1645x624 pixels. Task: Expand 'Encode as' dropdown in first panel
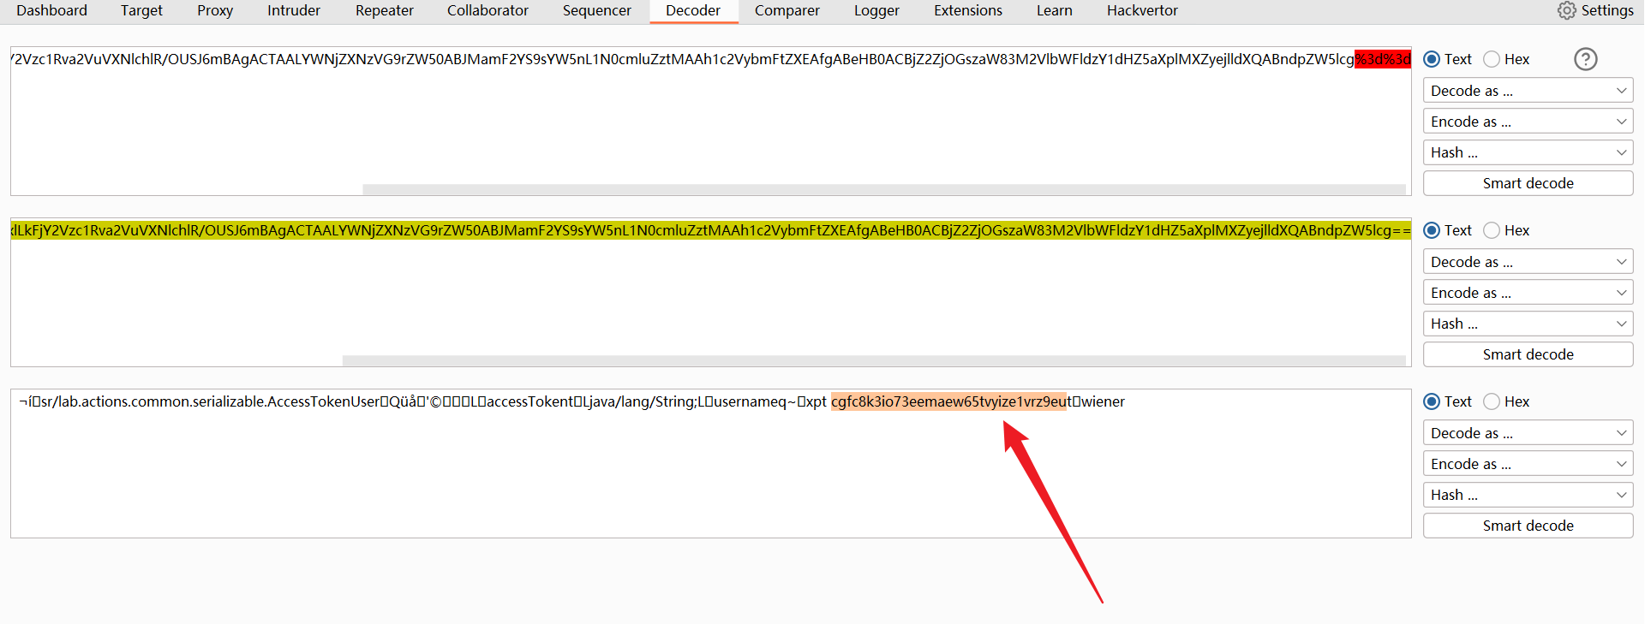1528,122
